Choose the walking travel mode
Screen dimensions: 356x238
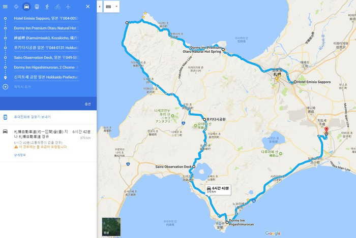click(x=47, y=7)
